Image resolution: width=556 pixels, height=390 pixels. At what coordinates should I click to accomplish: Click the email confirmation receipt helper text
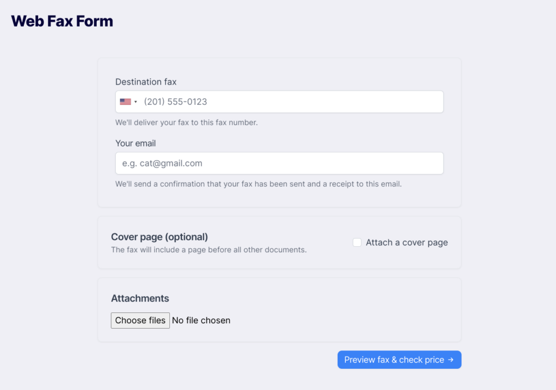[258, 184]
